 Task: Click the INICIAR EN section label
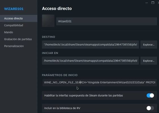(x=50, y=53)
